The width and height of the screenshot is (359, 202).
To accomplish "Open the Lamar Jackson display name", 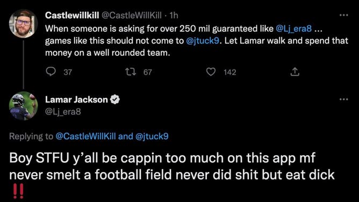I will tap(76, 99).
